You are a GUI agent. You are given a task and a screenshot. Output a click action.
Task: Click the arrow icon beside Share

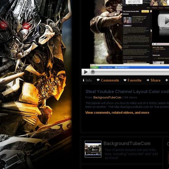[148, 80]
